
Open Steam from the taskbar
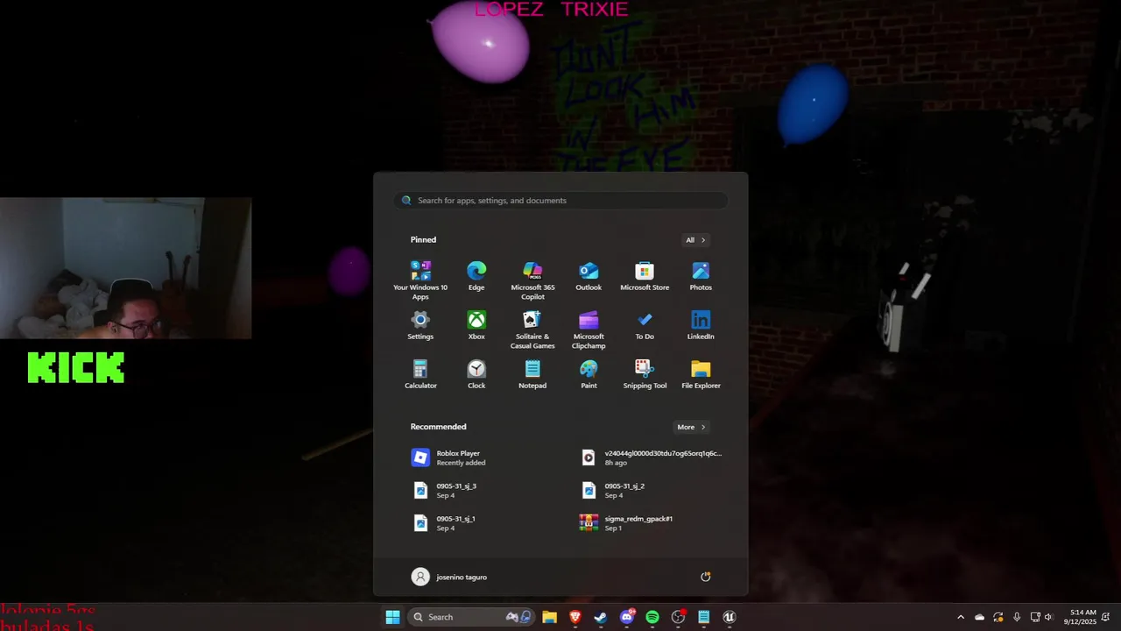pyautogui.click(x=601, y=617)
